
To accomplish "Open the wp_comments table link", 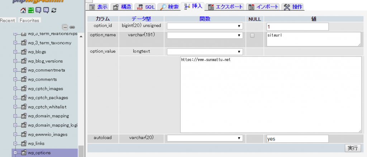I will (x=42, y=79).
